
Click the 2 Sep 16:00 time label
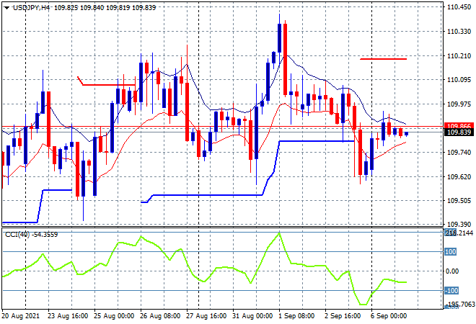pos(343,316)
